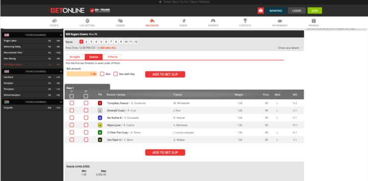Screen dimensions: 368x181
Task: Open the Live Betting stopwatch icon
Action: click(88, 21)
